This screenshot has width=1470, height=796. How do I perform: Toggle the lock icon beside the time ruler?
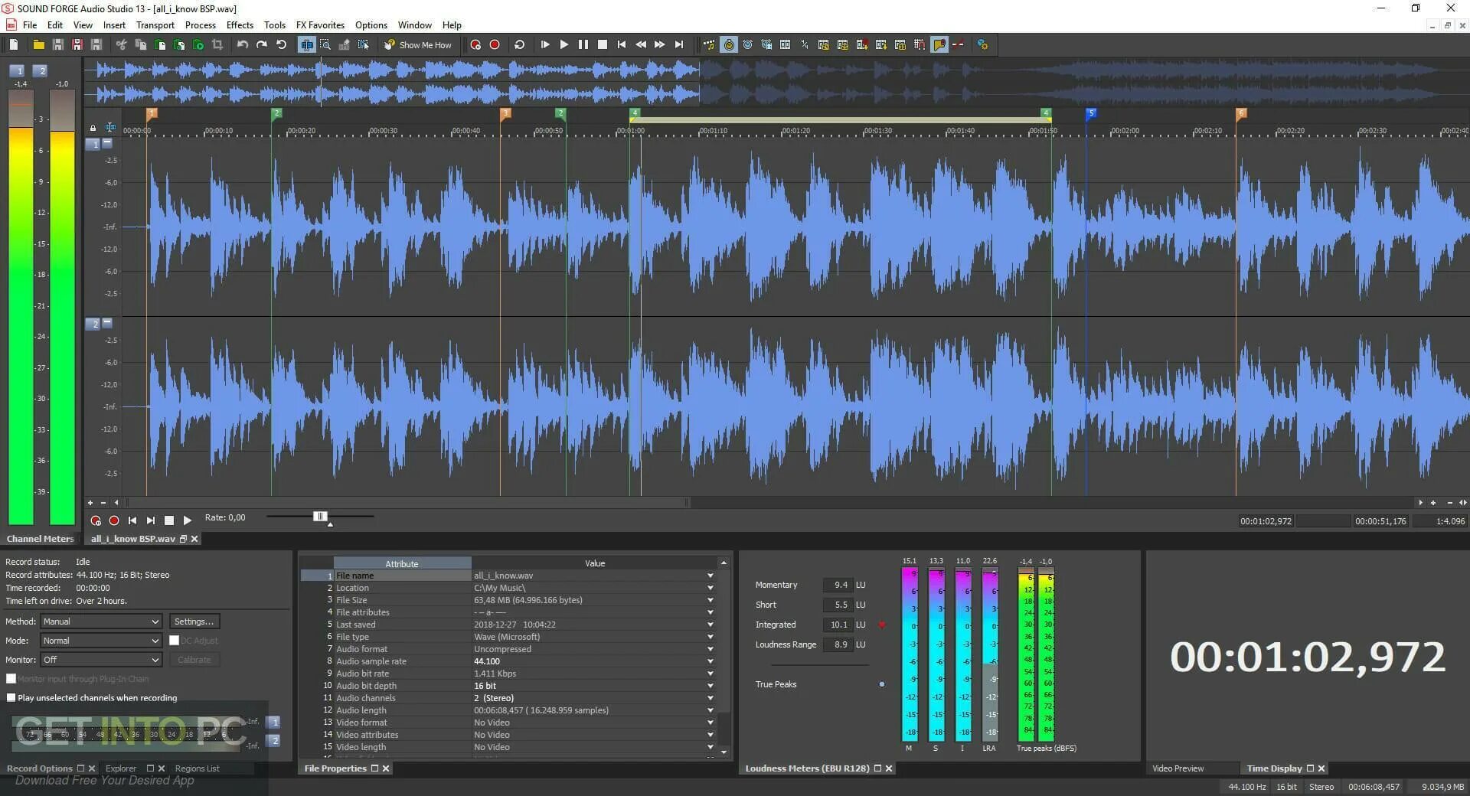pos(93,128)
